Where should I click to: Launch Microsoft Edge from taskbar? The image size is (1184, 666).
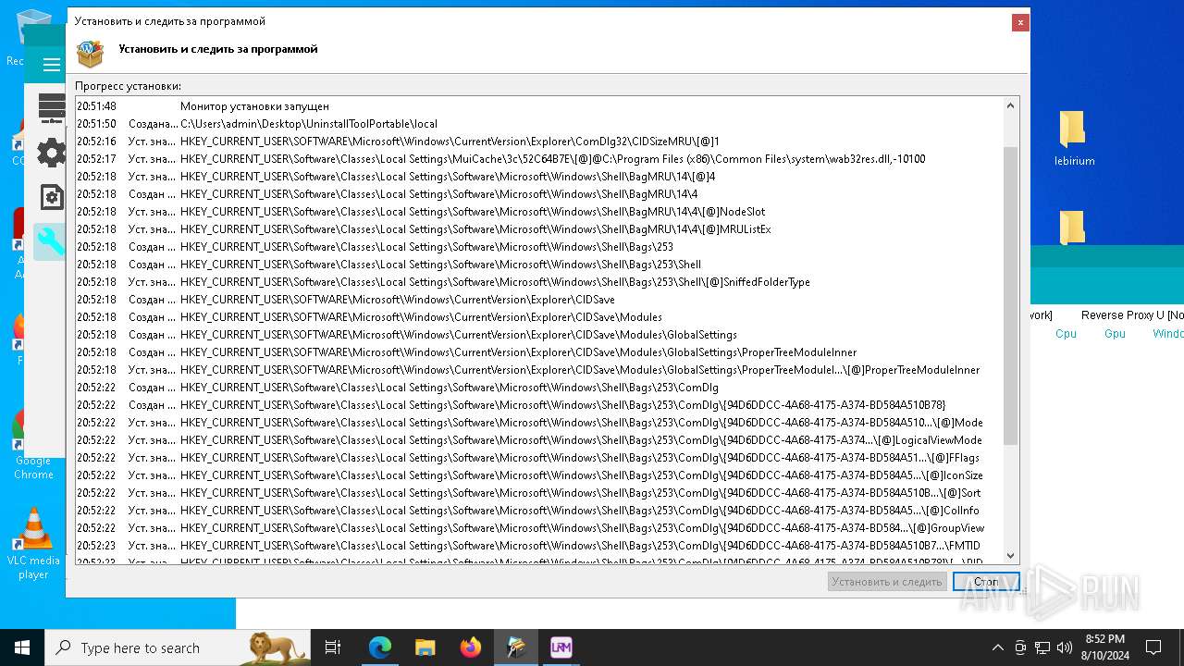pyautogui.click(x=380, y=647)
